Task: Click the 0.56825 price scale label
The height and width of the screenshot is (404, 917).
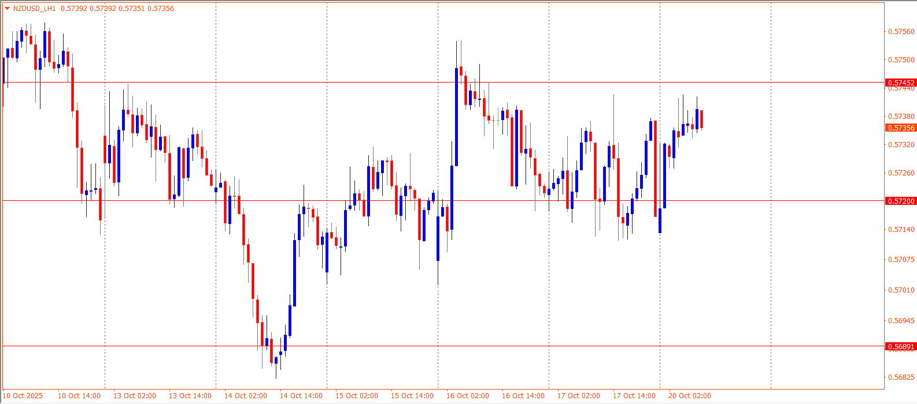Action: [x=901, y=377]
